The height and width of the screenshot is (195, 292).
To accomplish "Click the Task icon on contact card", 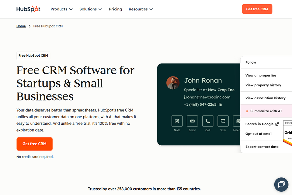I will (223, 121).
